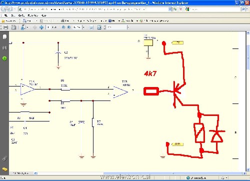This screenshot has width=250, height=181.
Task: Expand the zoom percentage dropdown
Action: pos(83,27)
